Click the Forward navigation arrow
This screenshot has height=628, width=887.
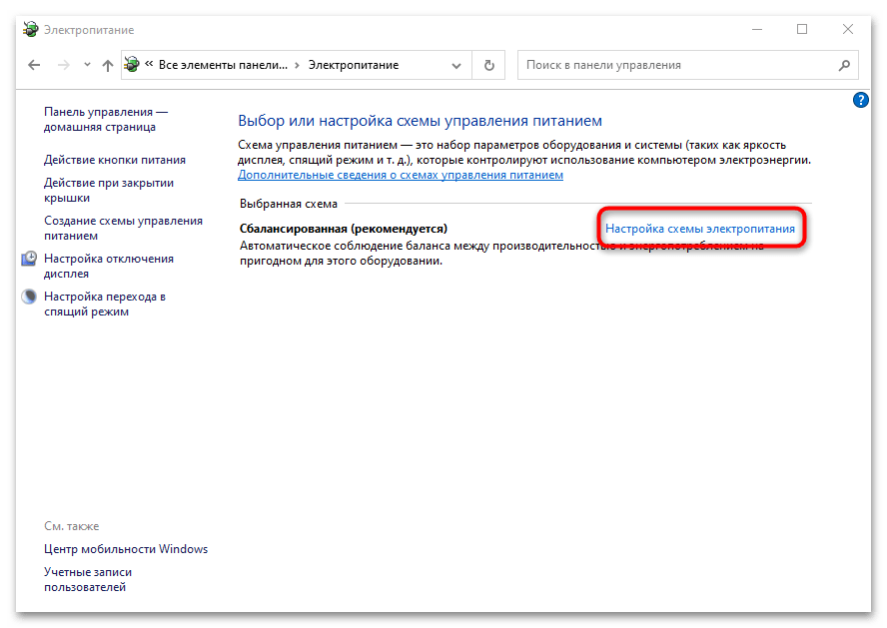[x=64, y=65]
